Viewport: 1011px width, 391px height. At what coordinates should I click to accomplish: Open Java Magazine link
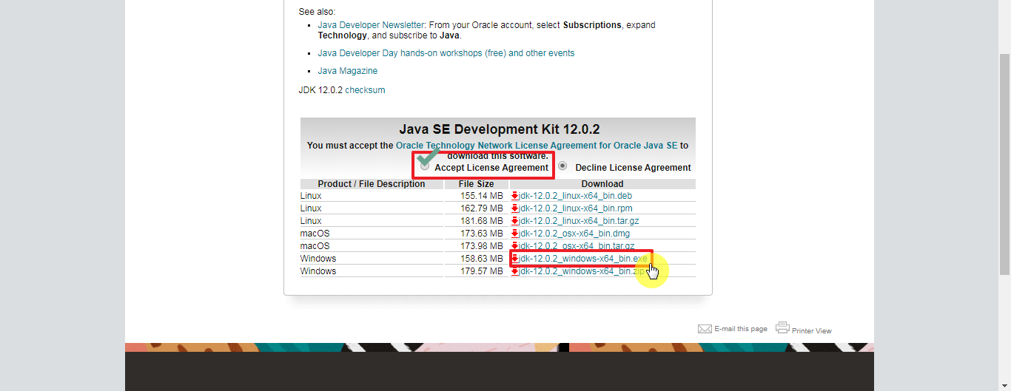point(348,71)
